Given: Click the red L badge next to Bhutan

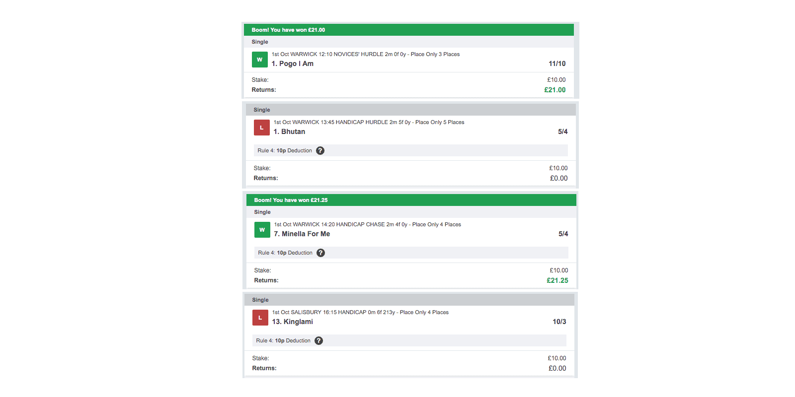Looking at the screenshot, I should pyautogui.click(x=261, y=128).
